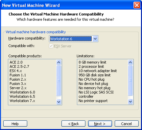Toggle the ESX Server checkbox
This screenshot has height=130, width=142.
pyautogui.click(x=51, y=46)
